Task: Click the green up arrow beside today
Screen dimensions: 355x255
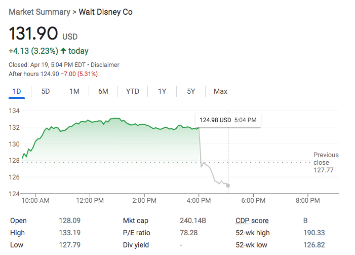Action: pos(63,51)
